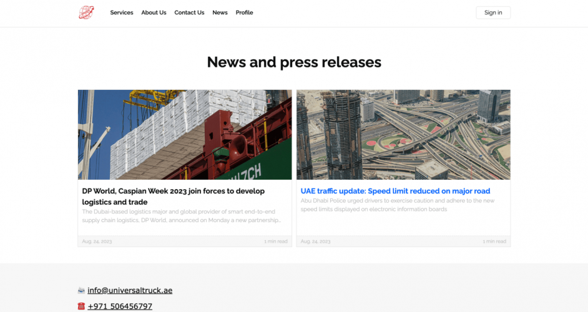The height and width of the screenshot is (312, 588).
Task: Click the red globe company logo
Action: (x=86, y=12)
